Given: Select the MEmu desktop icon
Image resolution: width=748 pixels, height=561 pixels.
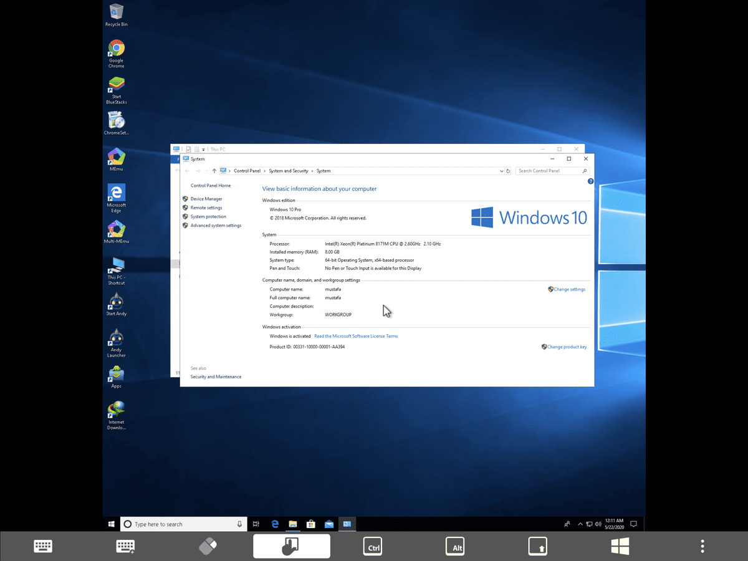Looking at the screenshot, I should (x=116, y=160).
